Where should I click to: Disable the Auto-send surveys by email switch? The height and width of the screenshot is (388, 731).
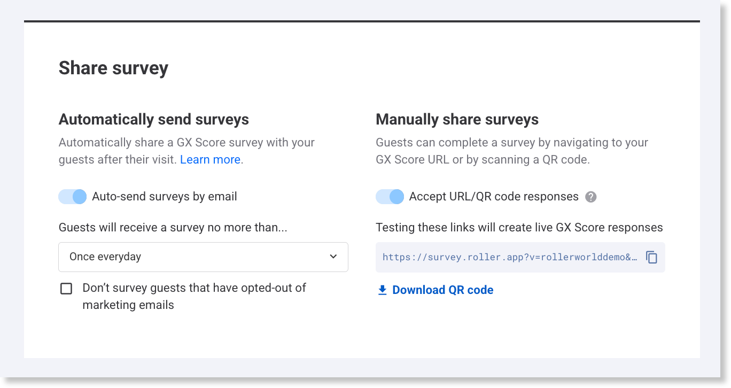(72, 197)
